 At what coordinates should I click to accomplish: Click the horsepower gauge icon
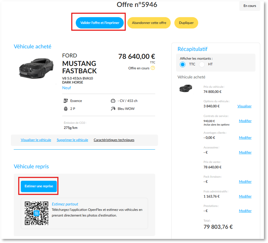pyautogui.click(x=113, y=101)
